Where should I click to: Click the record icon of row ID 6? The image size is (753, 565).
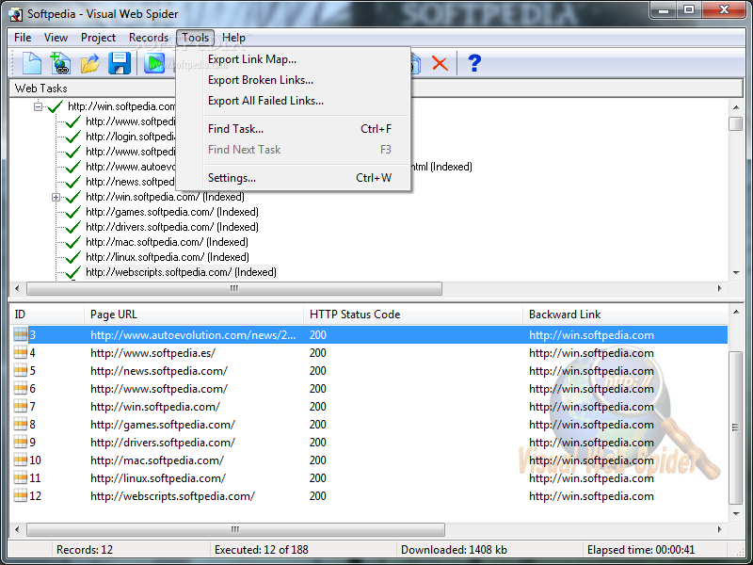pos(20,388)
